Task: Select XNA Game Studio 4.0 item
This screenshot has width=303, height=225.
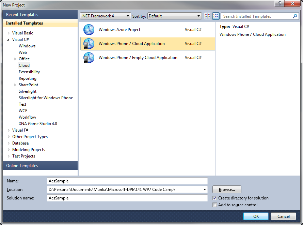Action: pos(38,124)
